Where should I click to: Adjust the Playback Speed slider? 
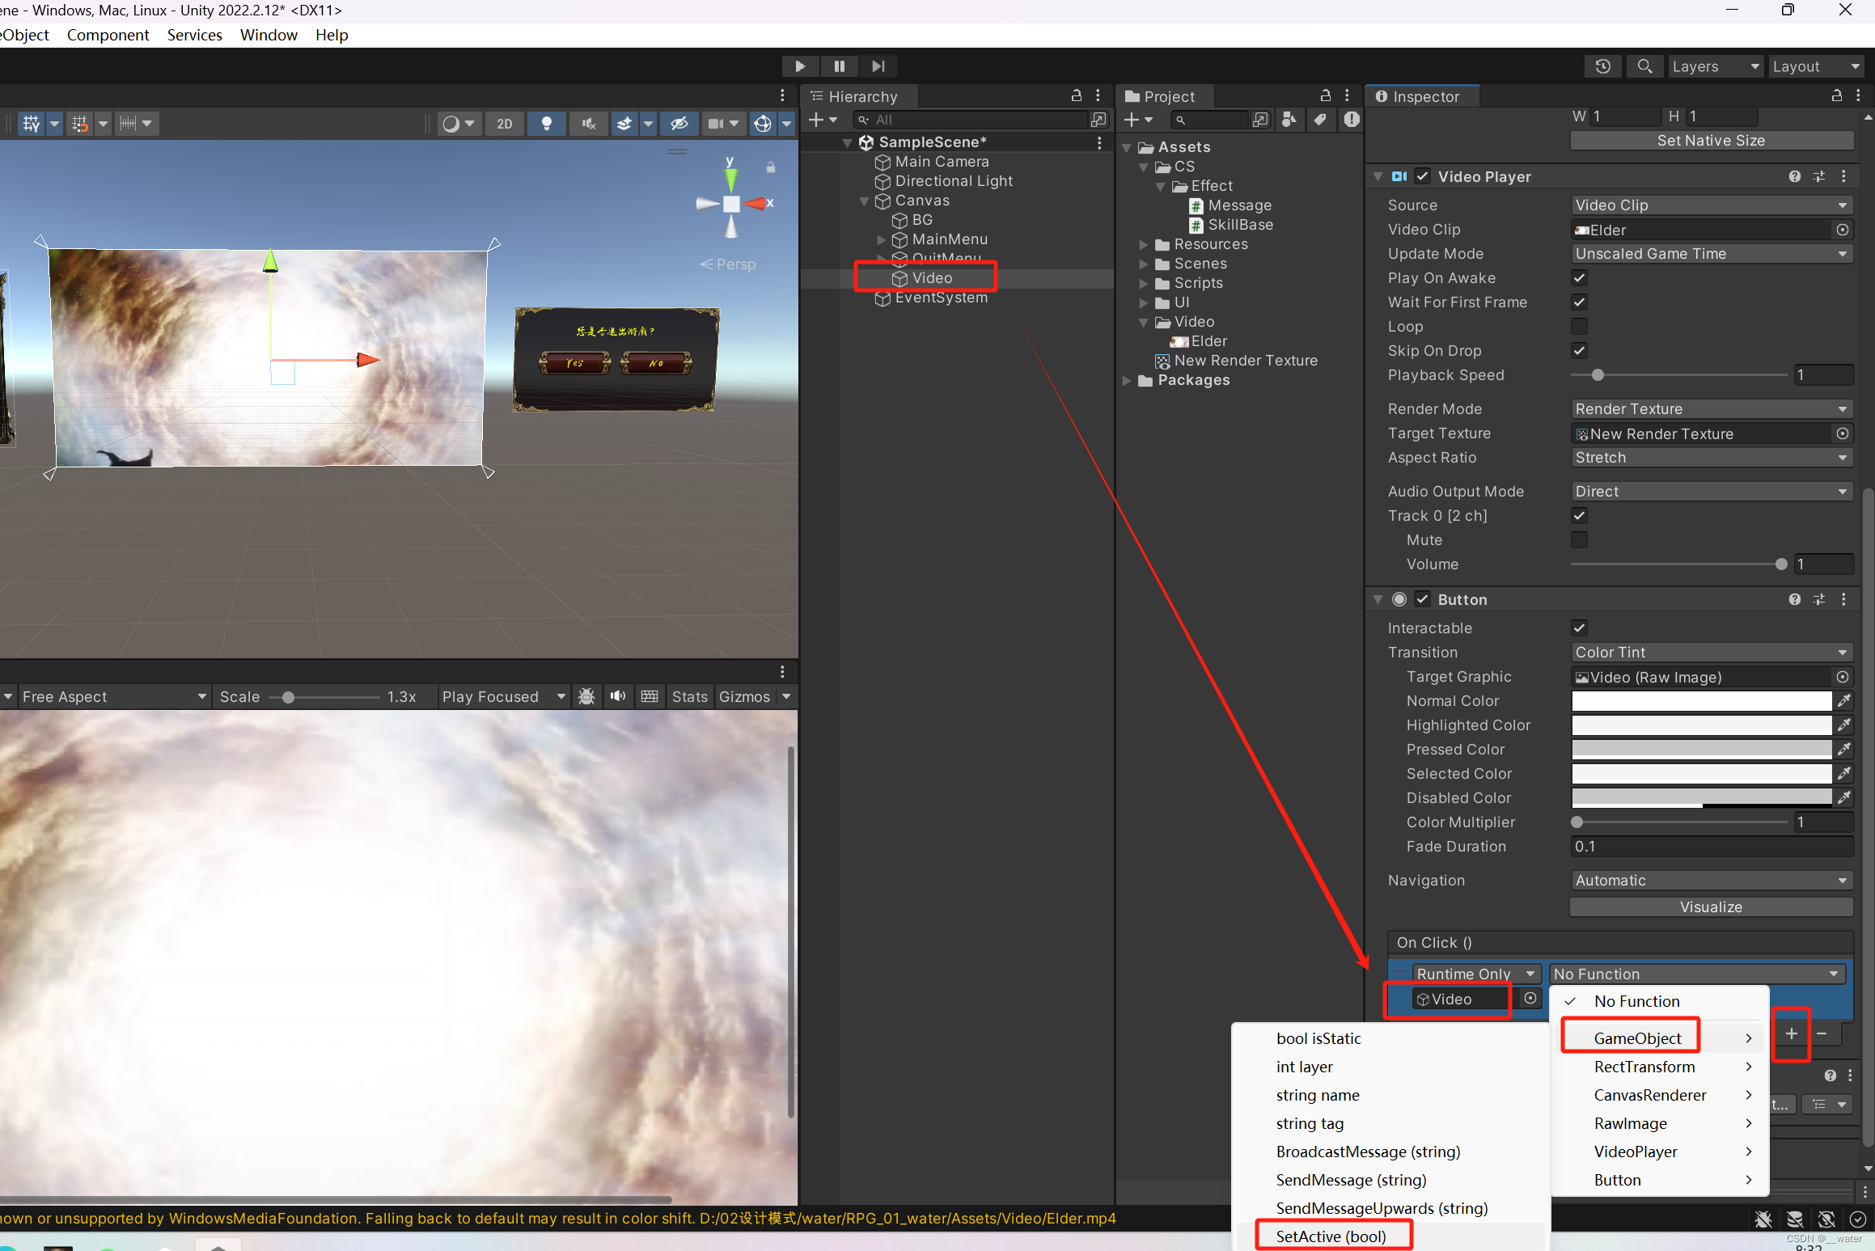1598,375
